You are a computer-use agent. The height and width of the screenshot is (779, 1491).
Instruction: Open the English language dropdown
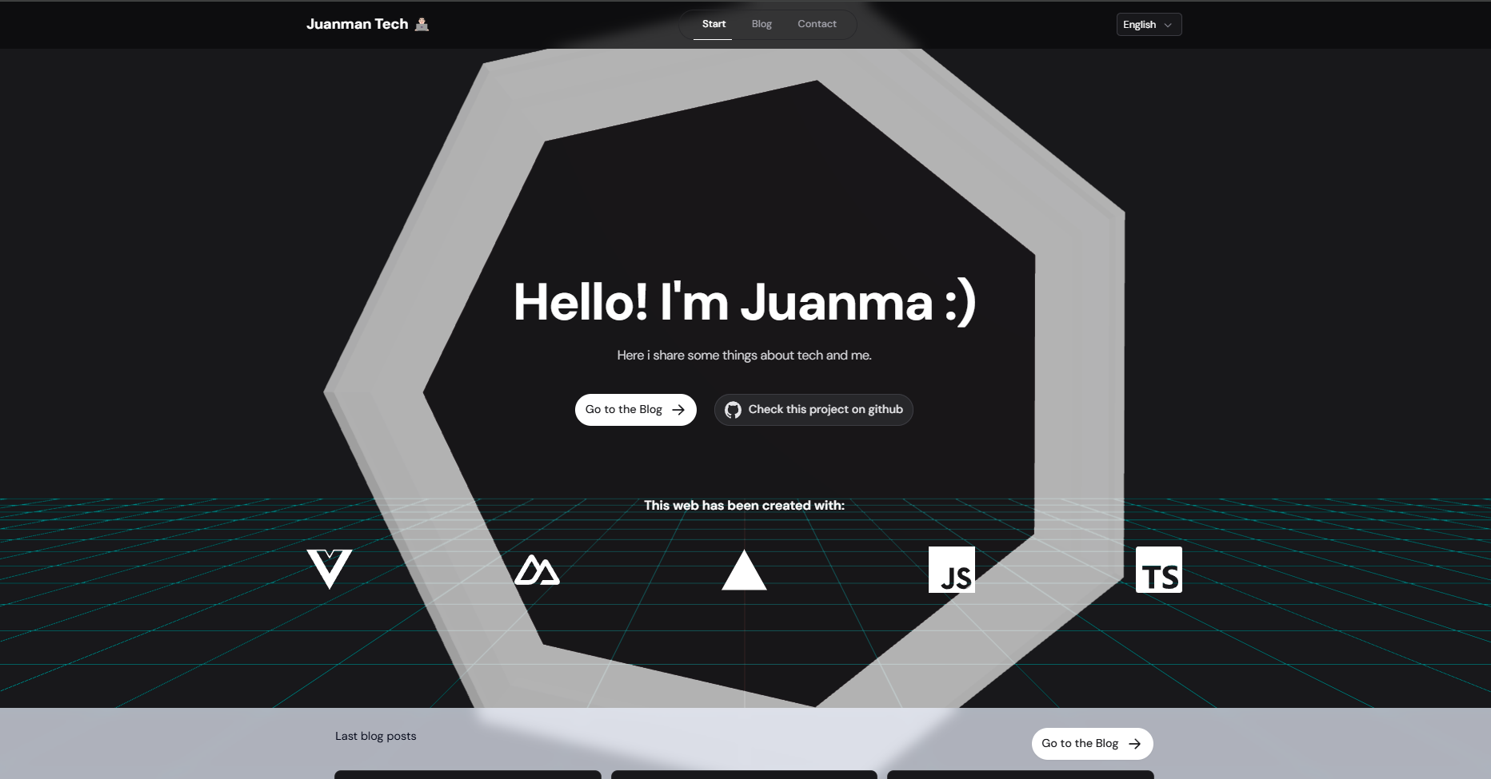[x=1140, y=25]
